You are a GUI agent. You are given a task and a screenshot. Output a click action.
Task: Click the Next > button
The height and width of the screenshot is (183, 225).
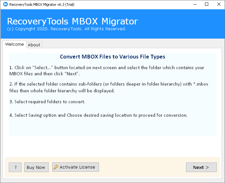(x=201, y=167)
